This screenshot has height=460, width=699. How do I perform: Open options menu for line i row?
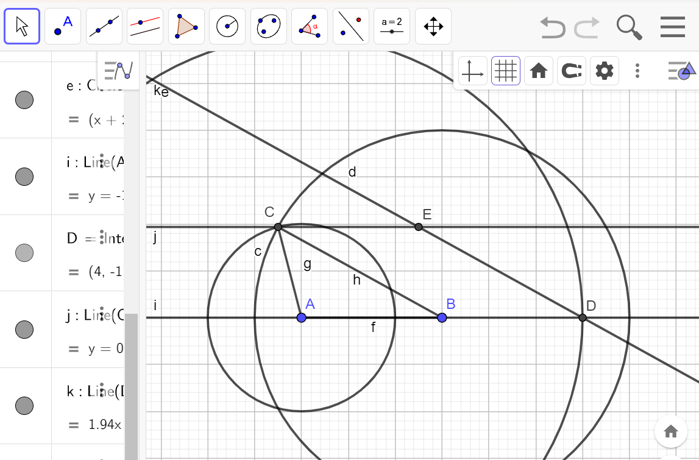[102, 161]
